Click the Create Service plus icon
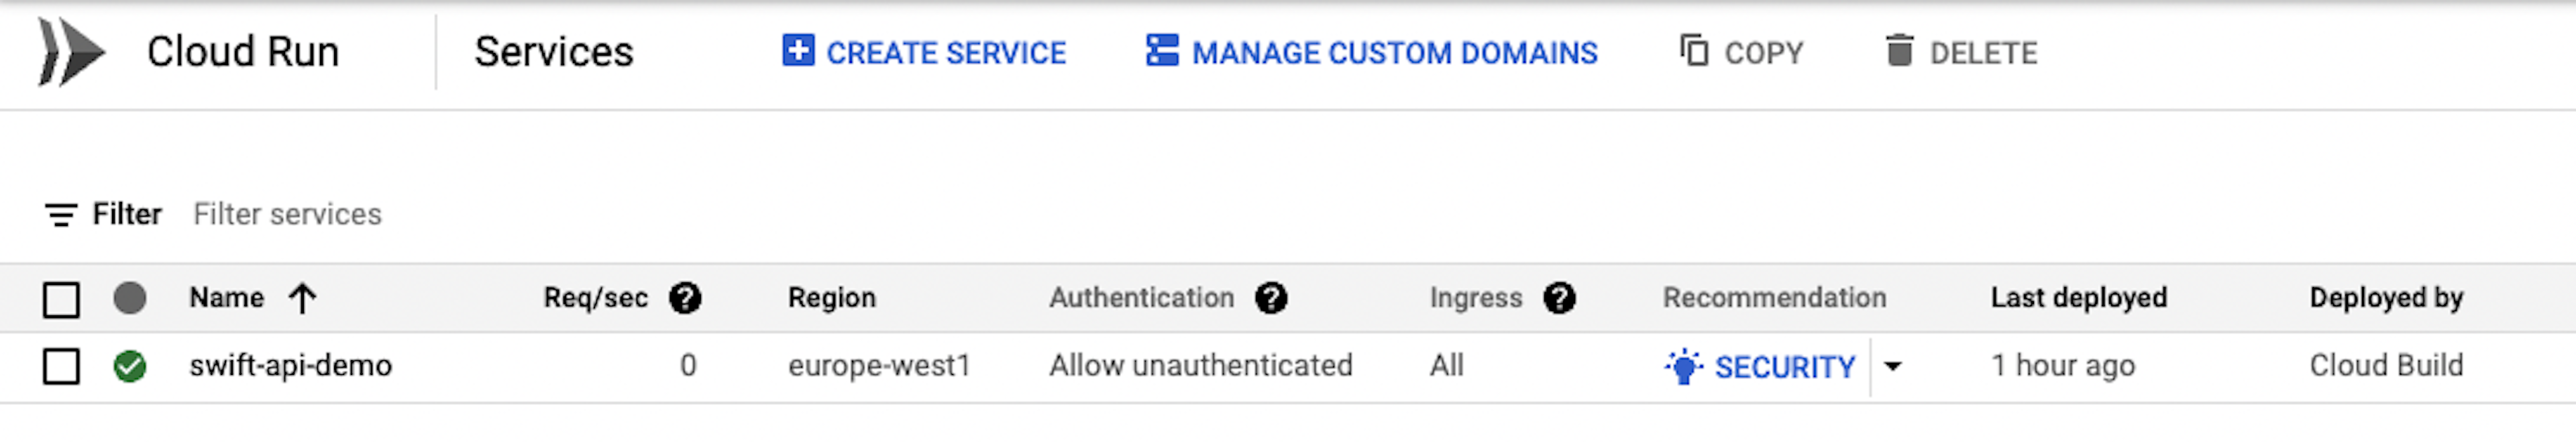The width and height of the screenshot is (2576, 442). [x=798, y=51]
